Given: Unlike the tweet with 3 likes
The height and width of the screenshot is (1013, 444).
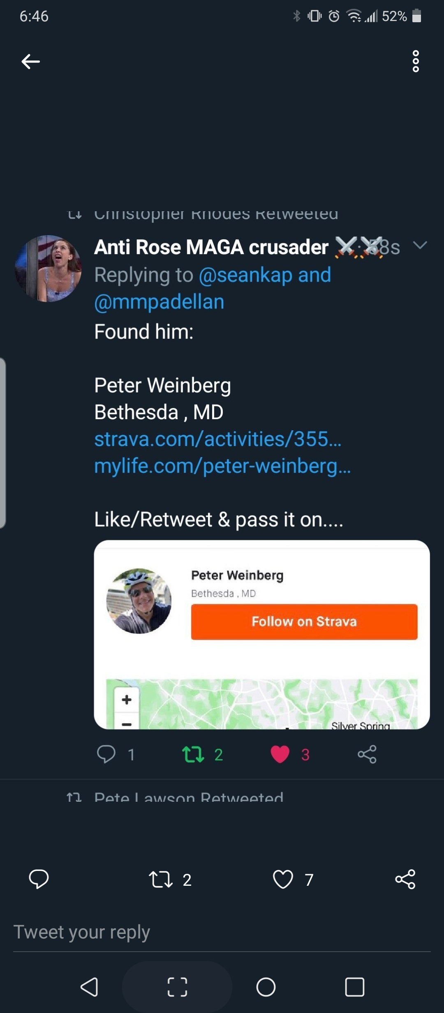Looking at the screenshot, I should (x=280, y=754).
